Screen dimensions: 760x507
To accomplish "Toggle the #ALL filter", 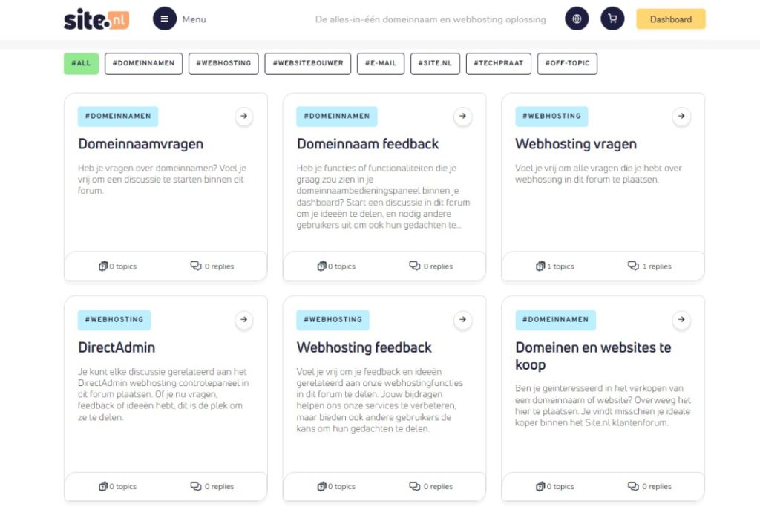I will point(80,63).
